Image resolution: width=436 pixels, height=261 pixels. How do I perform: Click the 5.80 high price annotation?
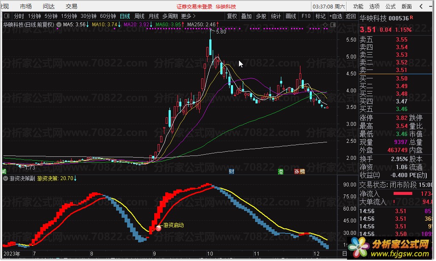[x=221, y=32]
